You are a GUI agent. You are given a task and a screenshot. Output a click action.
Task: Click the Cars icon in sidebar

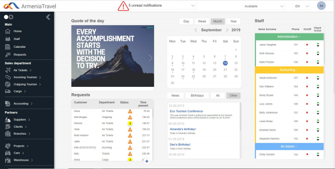tap(8, 153)
